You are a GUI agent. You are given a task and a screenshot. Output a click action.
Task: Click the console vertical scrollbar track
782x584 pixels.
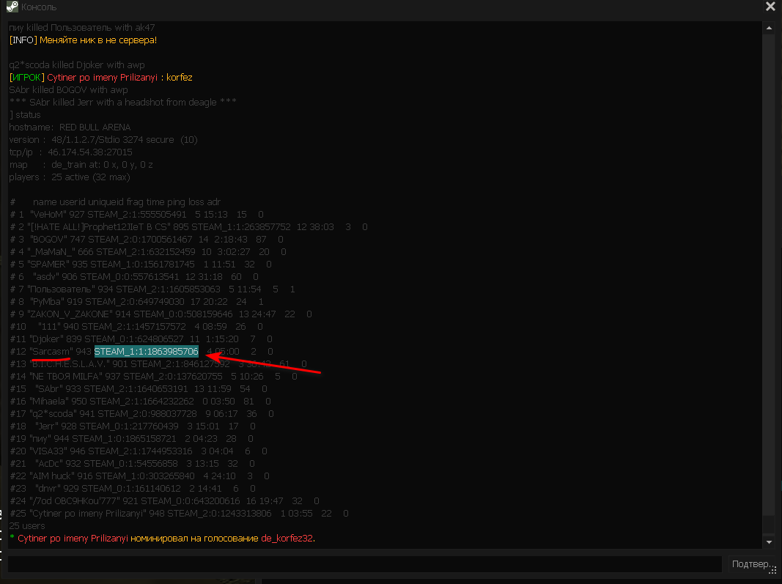click(768, 293)
